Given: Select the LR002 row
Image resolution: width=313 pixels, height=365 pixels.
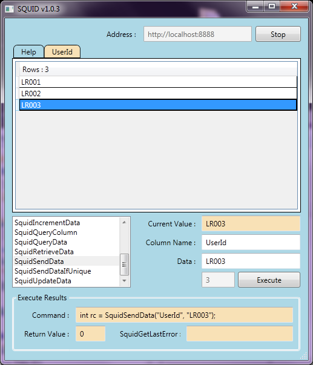Looking at the screenshot, I should pyautogui.click(x=158, y=94).
